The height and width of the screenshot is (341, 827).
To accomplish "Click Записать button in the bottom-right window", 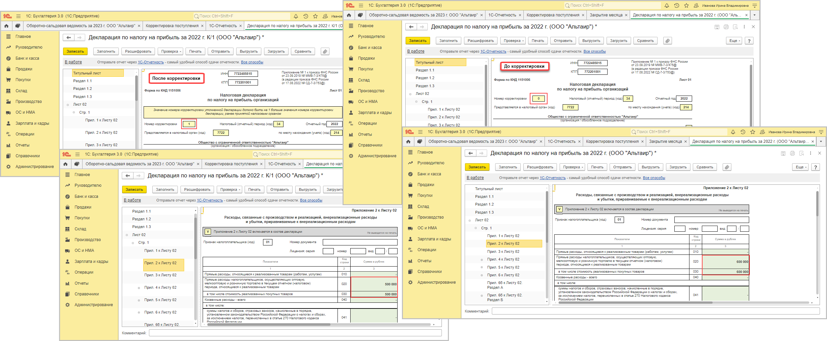I will tap(477, 167).
